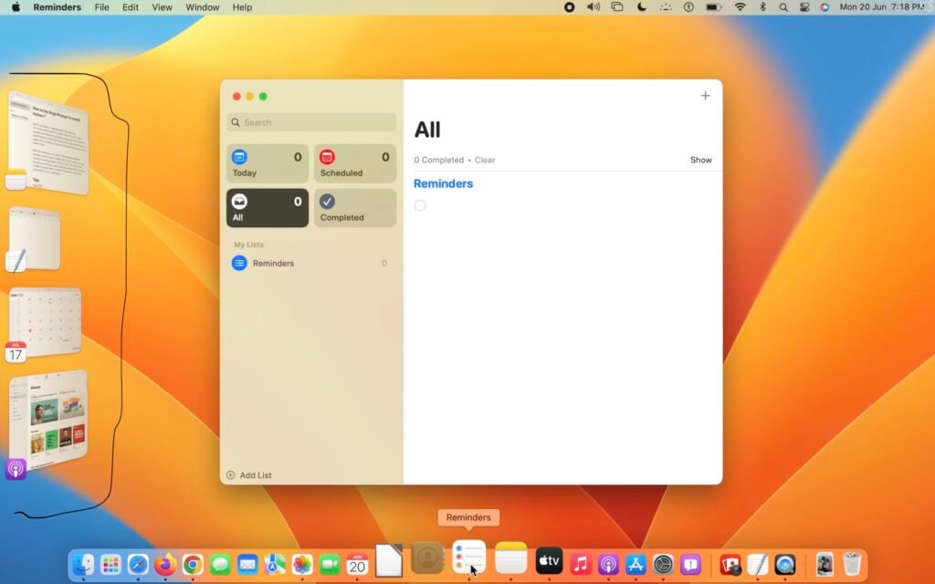935x584 pixels.
Task: Open Mail from the Dock
Action: click(x=247, y=564)
